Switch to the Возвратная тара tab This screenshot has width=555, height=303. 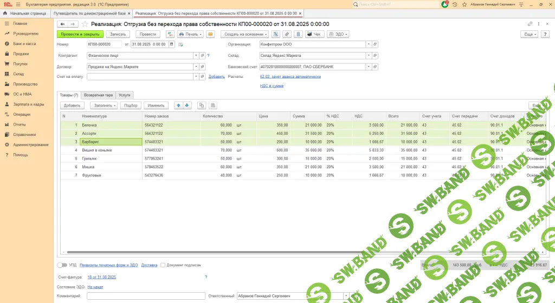pos(98,95)
